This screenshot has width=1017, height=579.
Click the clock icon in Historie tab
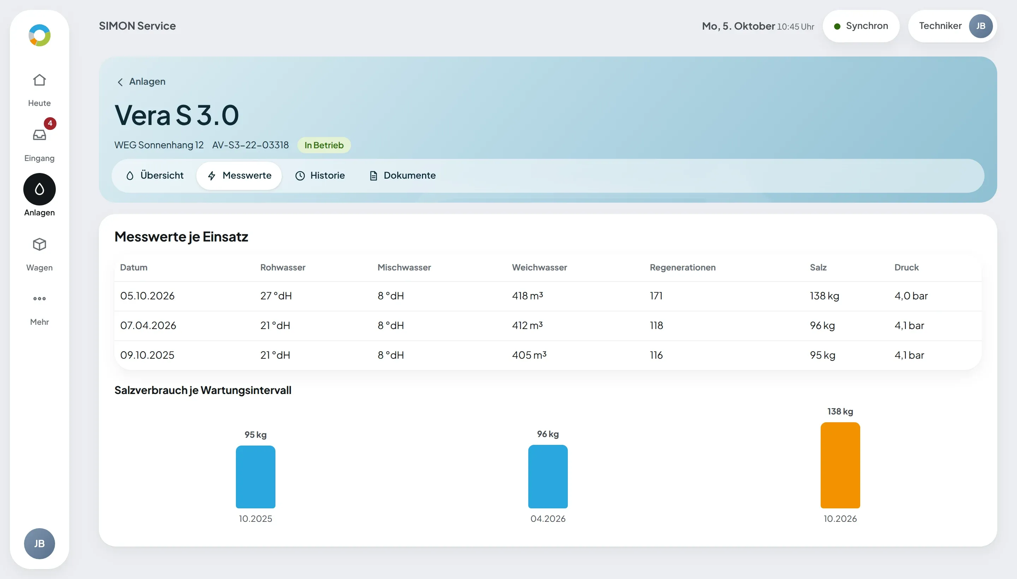tap(300, 176)
